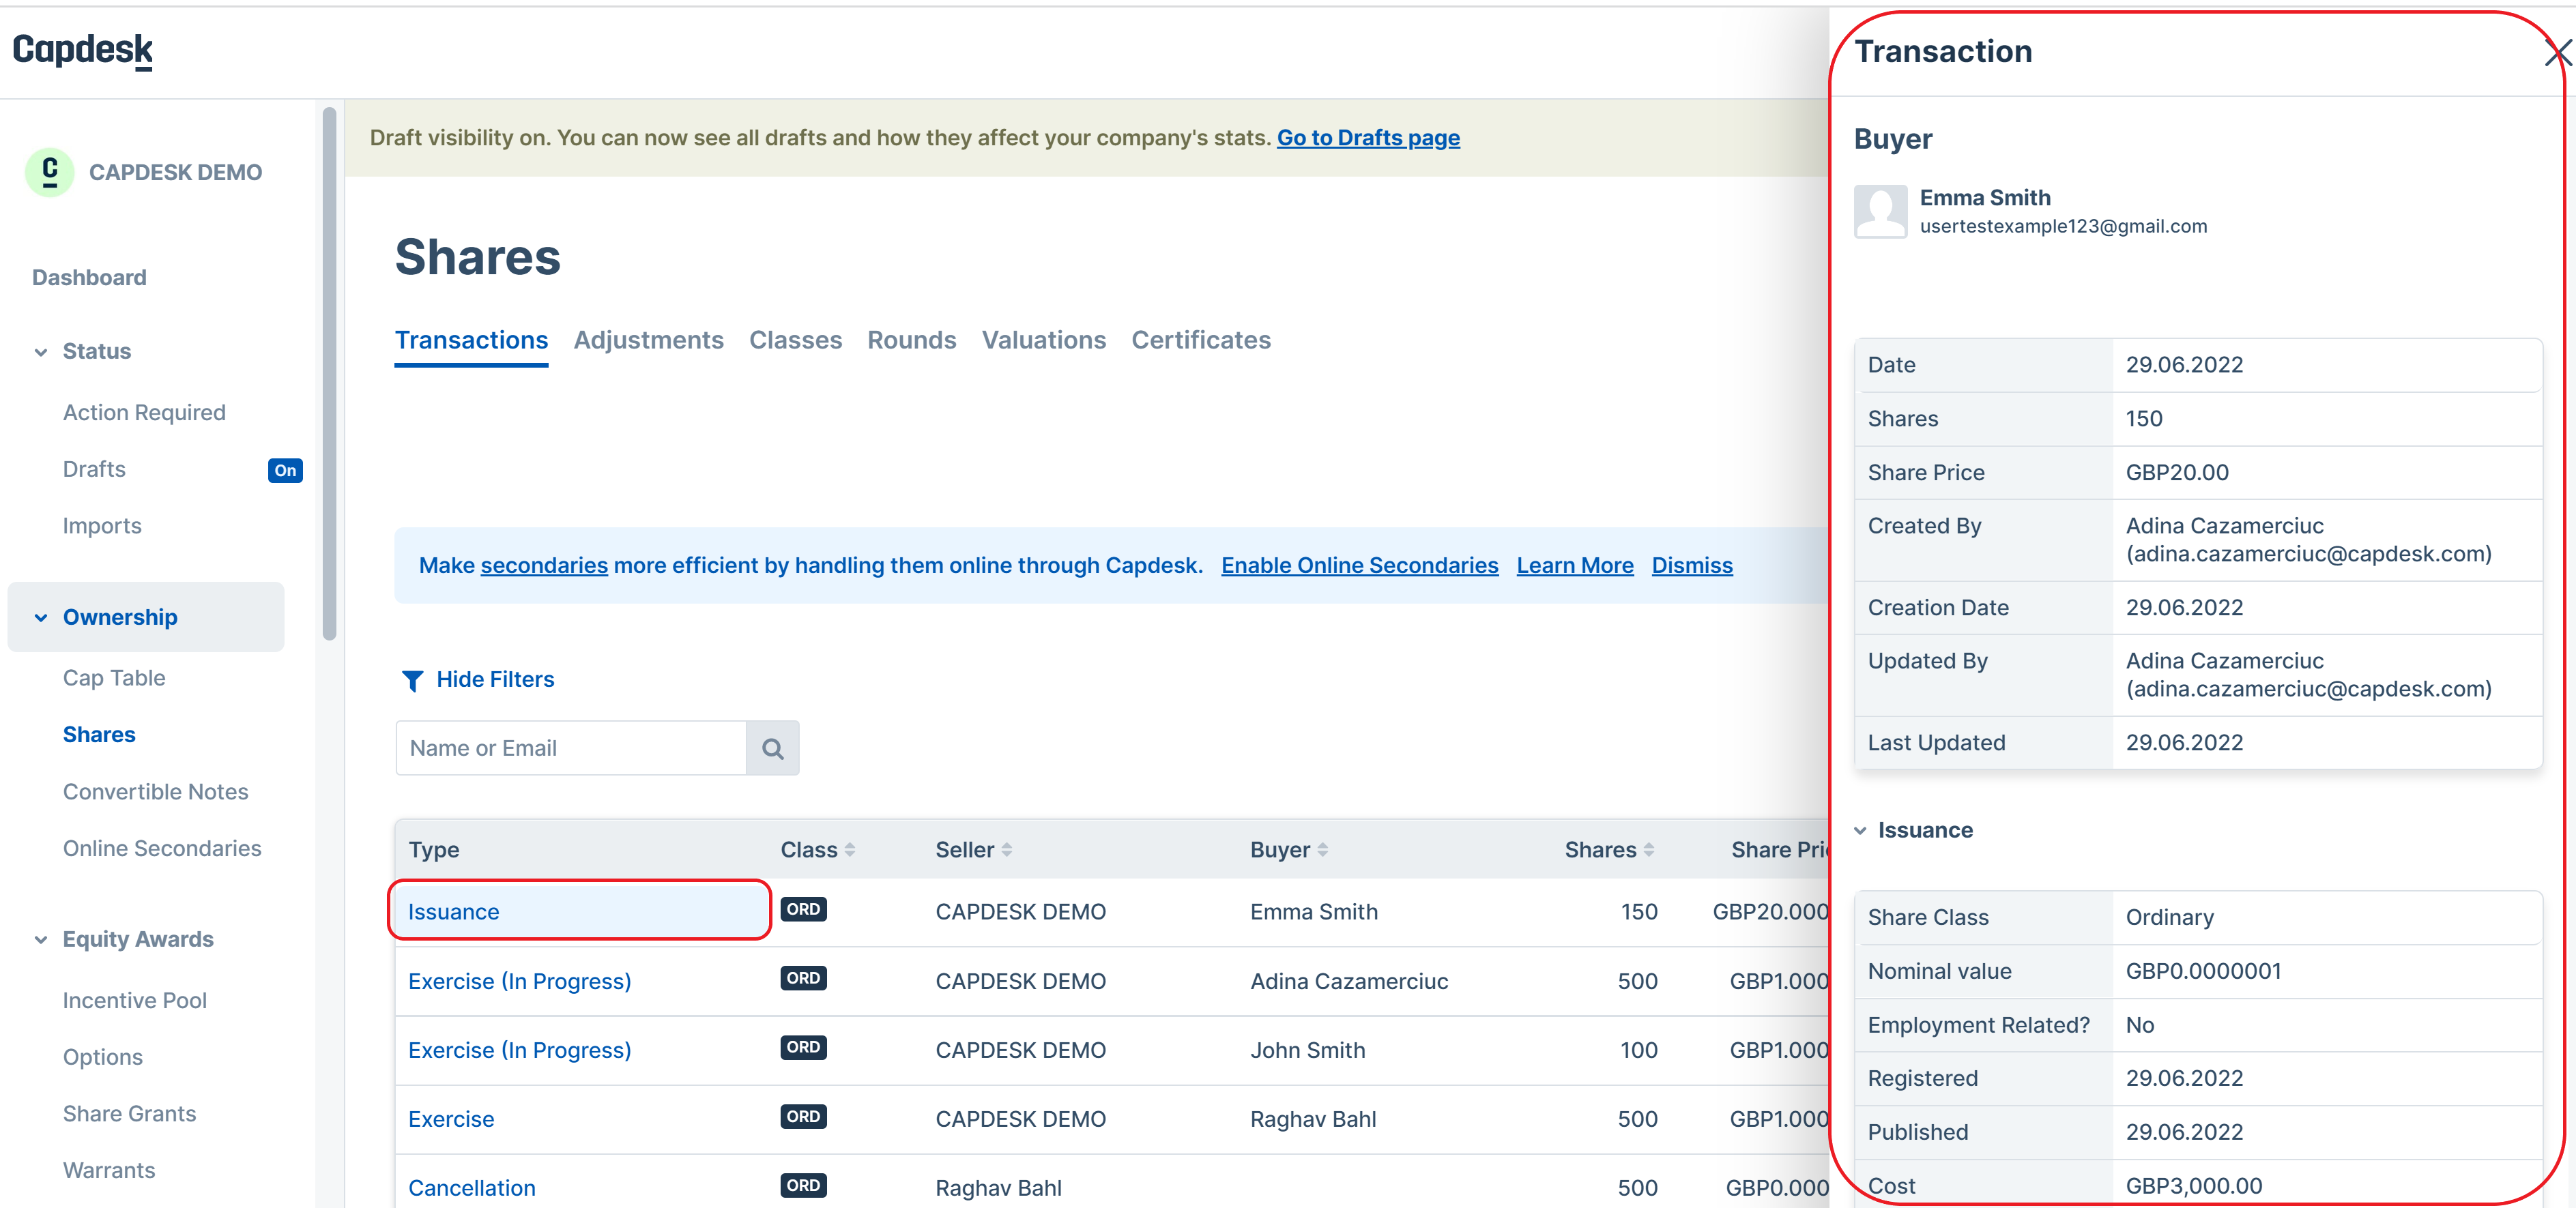Open Raghav Bahl's Exercise transaction
This screenshot has height=1208, width=2576.
pos(451,1119)
